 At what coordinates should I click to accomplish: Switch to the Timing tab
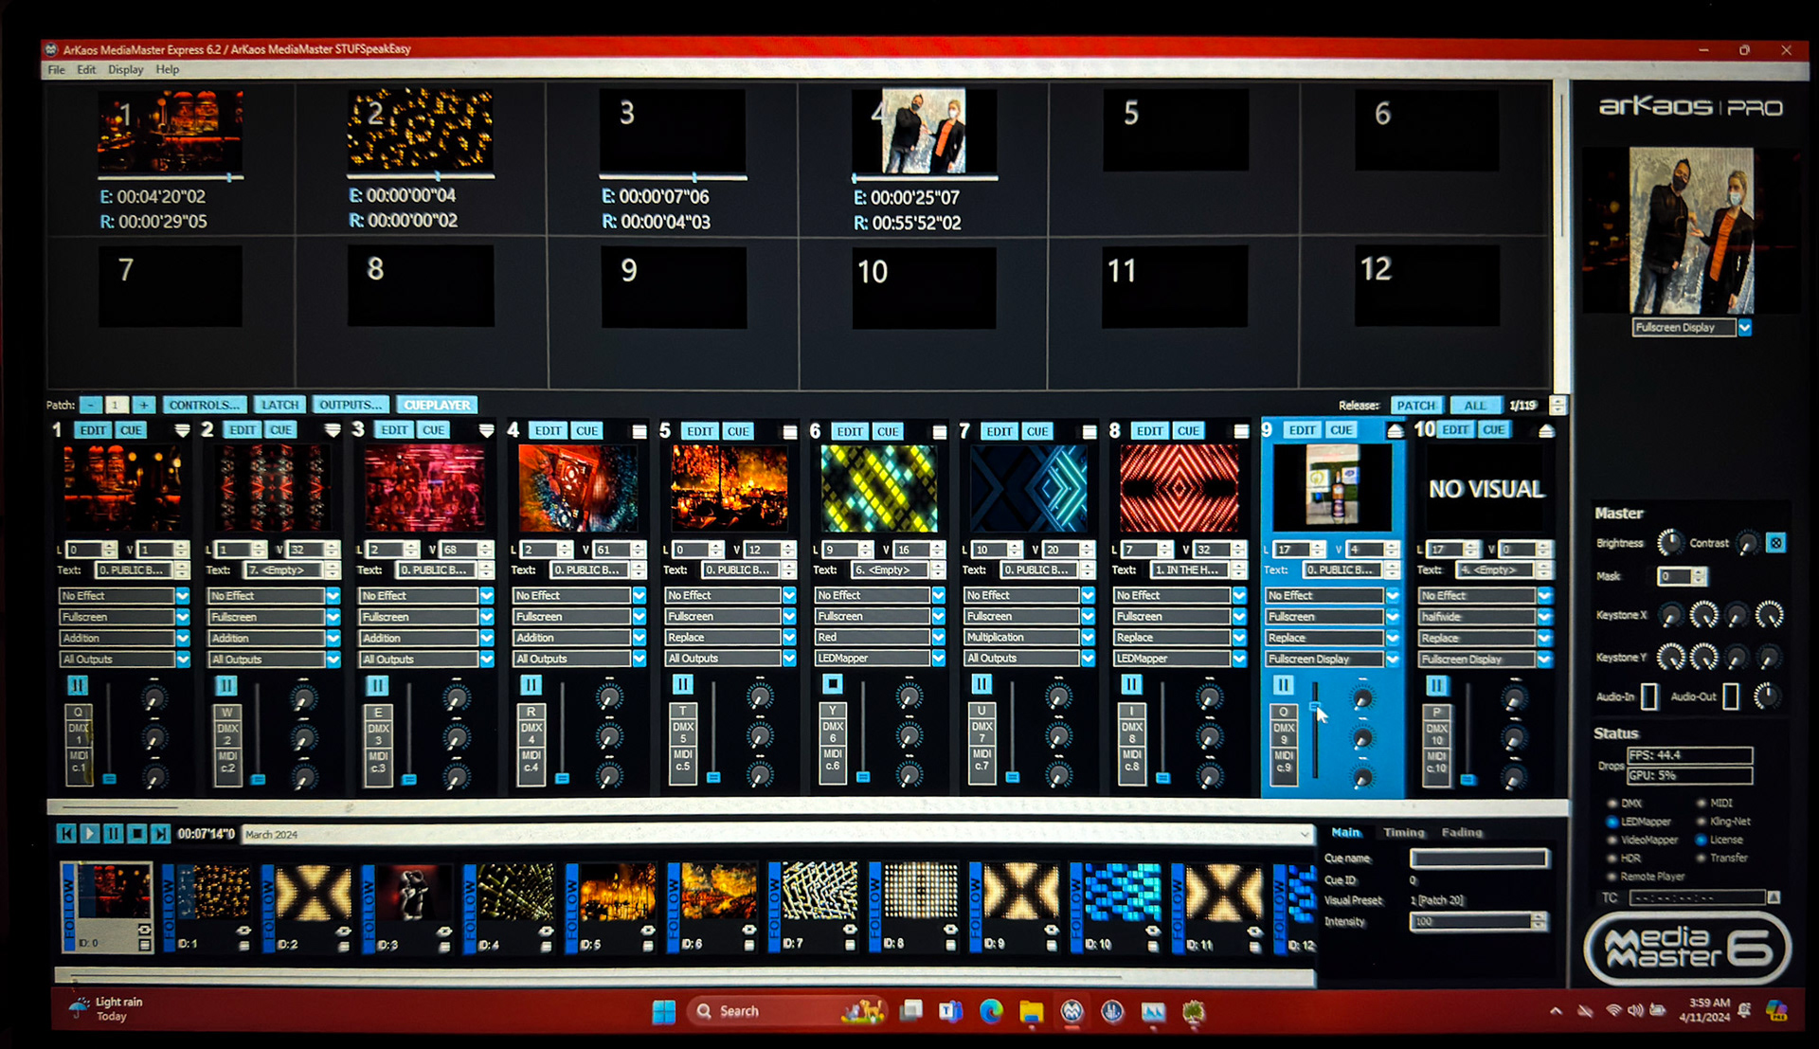tap(1403, 833)
